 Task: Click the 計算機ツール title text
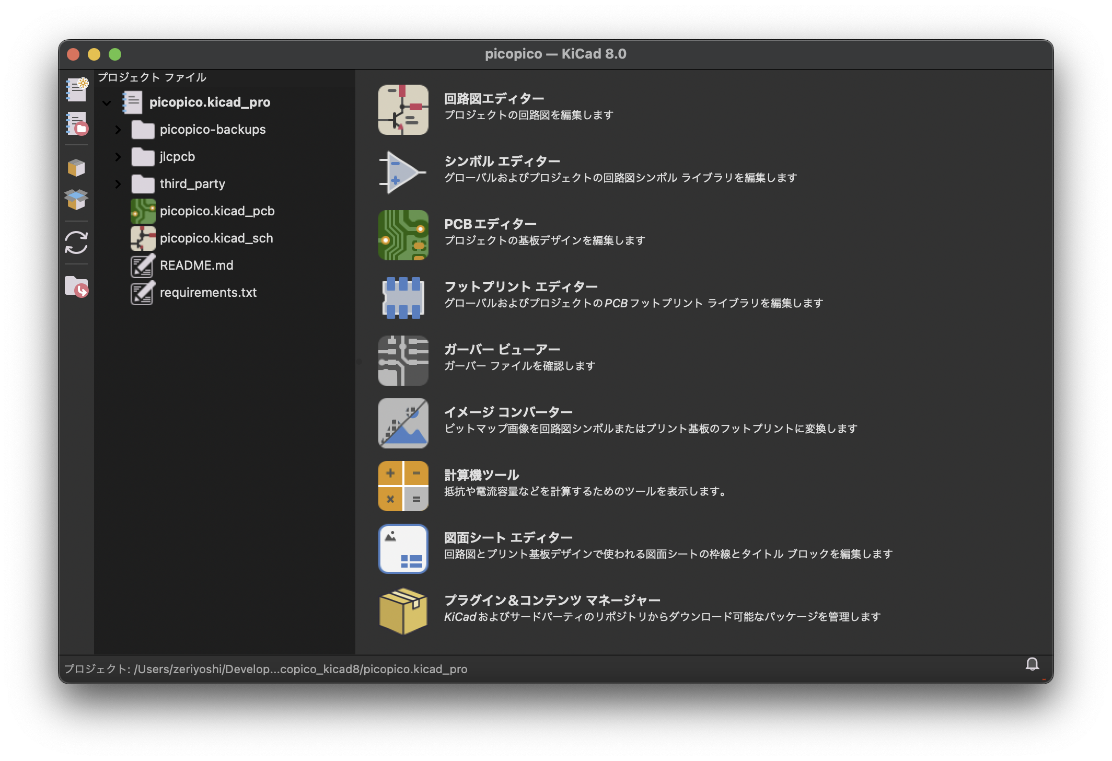pos(482,475)
